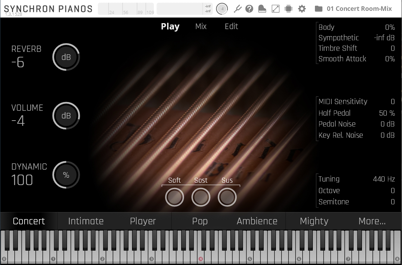Select the Ambience preset
Viewport: 402px width, 265px height.
[x=257, y=221]
